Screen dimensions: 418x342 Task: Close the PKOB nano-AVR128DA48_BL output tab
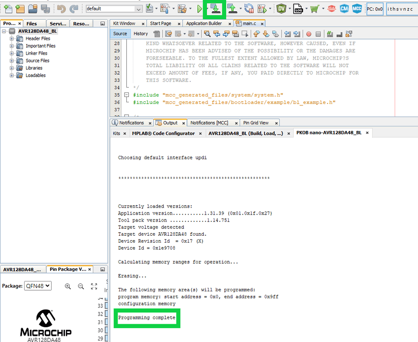click(x=367, y=133)
